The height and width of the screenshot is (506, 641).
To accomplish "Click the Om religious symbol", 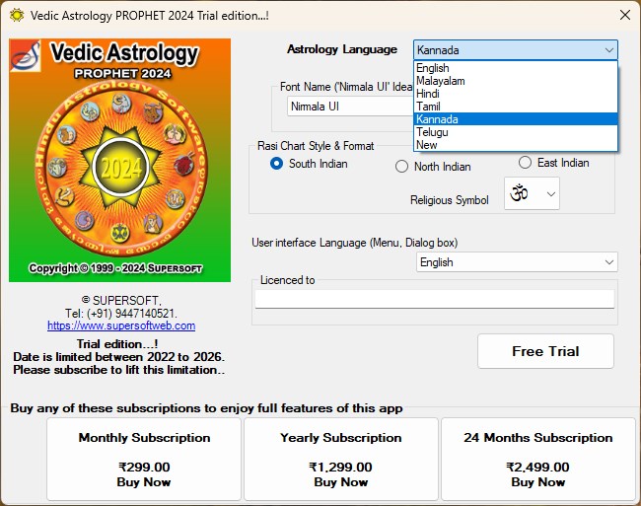I will pos(519,193).
